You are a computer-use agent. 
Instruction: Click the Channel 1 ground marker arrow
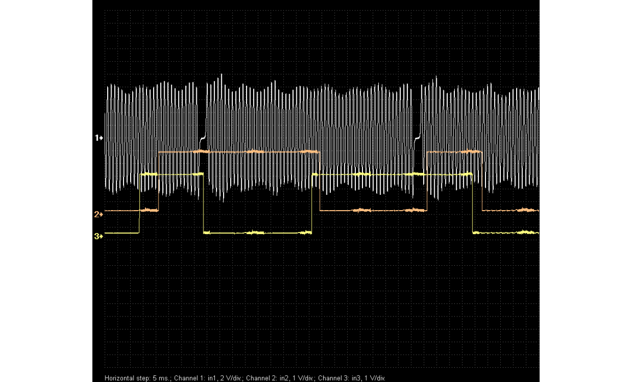[99, 139]
